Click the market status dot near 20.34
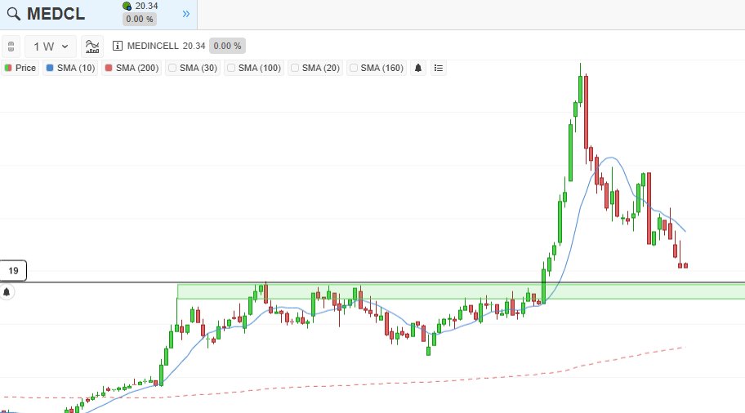This screenshot has height=413, width=745. tap(127, 7)
